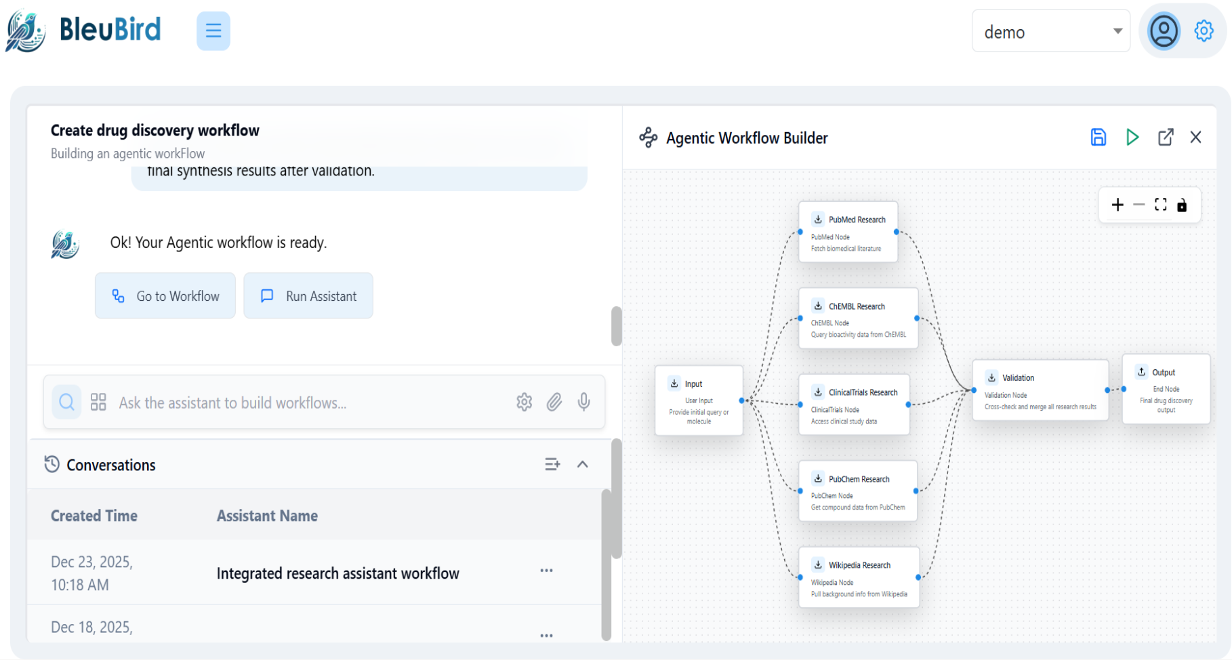This screenshot has height=660, width=1232.
Task: Open assistant settings via the gear in chat box
Action: pos(524,402)
